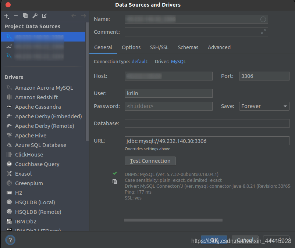The width and height of the screenshot is (295, 248).
Task: Select Amazon Redshift driver
Action: tap(36, 97)
